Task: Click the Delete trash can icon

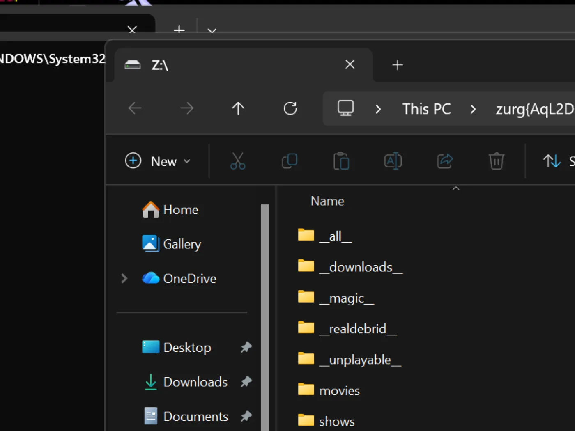Action: (497, 161)
